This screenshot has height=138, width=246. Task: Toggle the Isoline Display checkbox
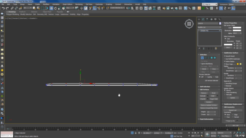click(x=224, y=61)
